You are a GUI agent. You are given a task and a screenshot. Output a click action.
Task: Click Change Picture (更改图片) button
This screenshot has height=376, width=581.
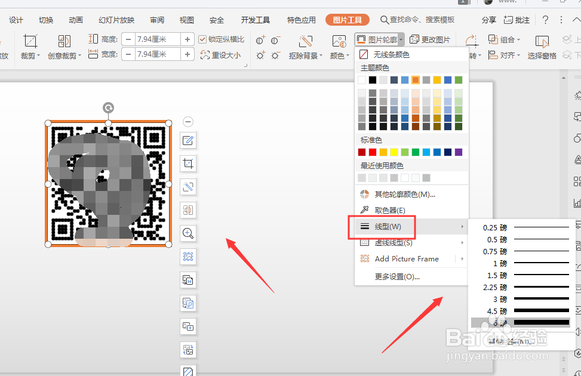[x=430, y=39]
